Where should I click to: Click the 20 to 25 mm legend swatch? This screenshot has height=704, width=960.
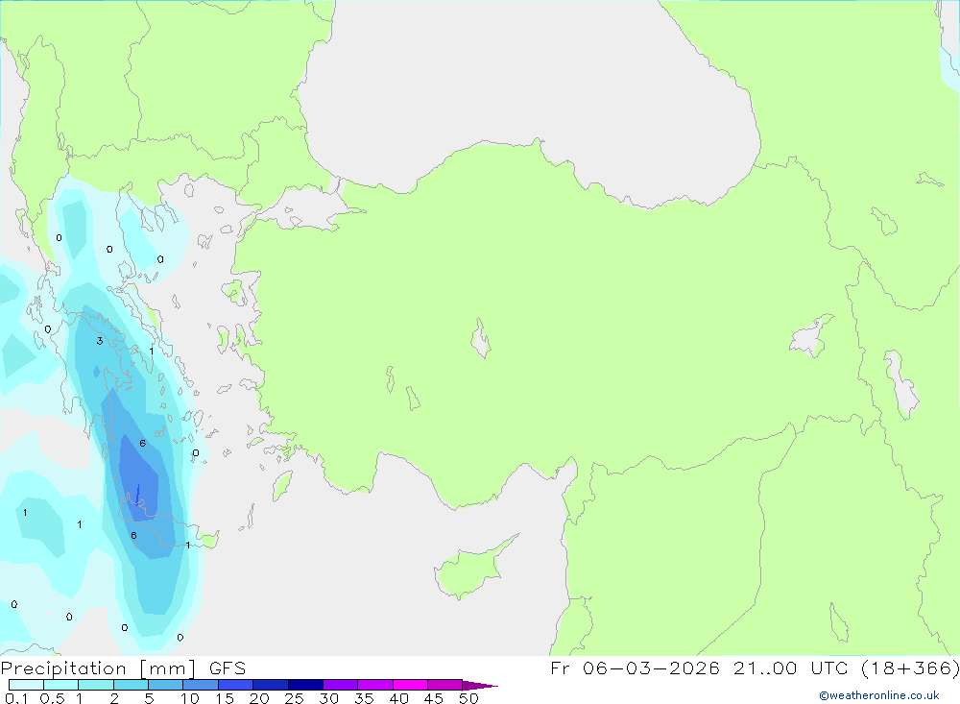[x=271, y=685]
